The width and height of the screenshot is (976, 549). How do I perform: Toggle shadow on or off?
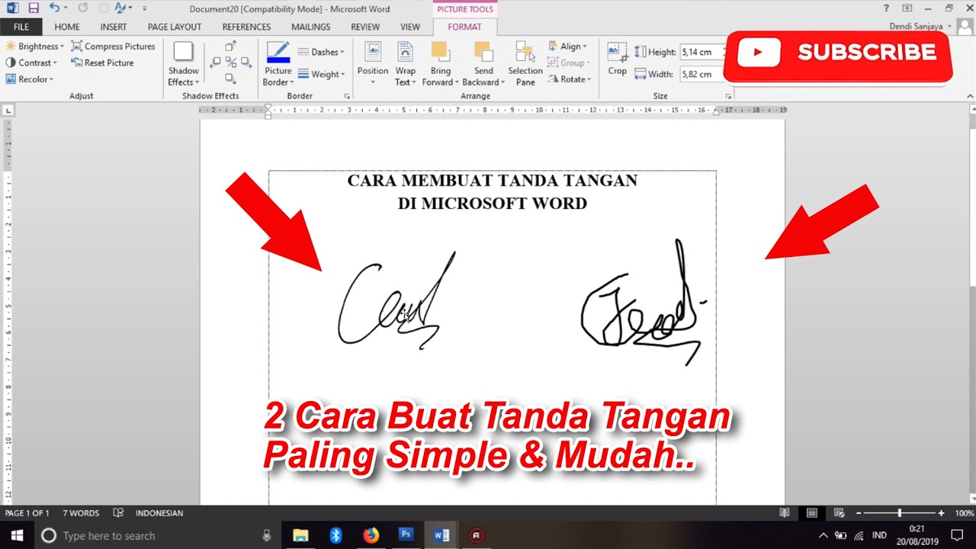tap(231, 63)
